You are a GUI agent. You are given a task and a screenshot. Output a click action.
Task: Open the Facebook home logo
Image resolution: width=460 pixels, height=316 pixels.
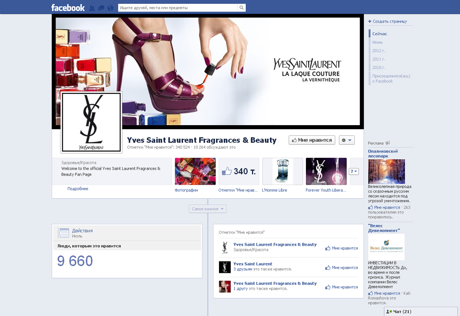(68, 8)
